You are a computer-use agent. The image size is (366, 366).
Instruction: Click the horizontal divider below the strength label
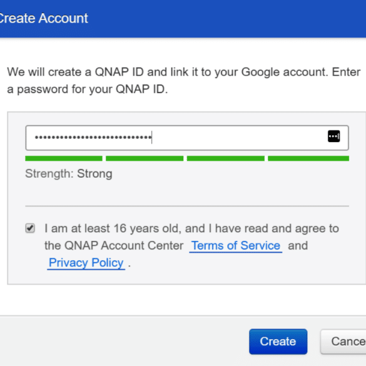pos(187,206)
